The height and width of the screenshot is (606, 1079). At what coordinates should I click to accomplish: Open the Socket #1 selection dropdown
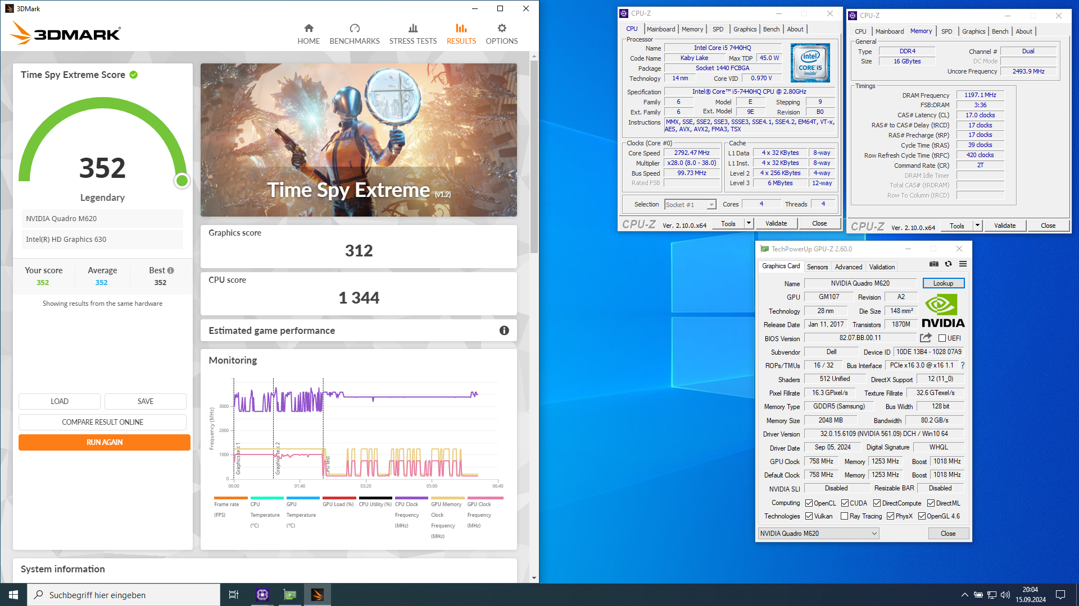[691, 205]
